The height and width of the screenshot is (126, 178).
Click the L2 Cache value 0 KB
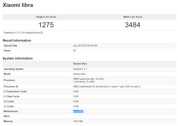76,102
